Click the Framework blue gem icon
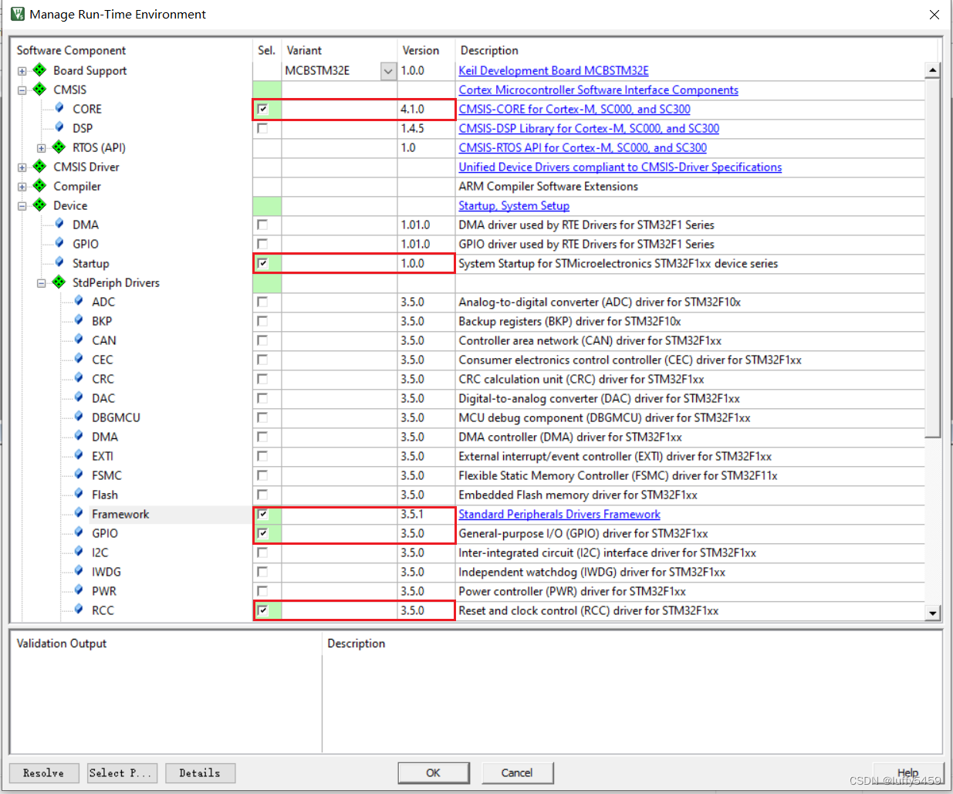 click(79, 513)
